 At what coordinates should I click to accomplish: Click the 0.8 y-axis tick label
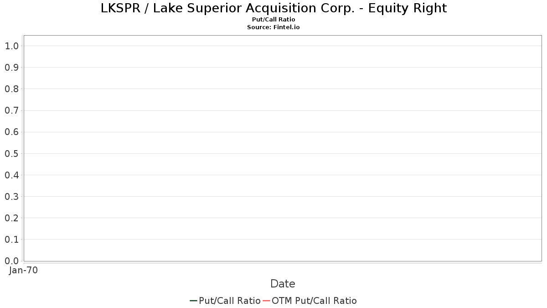pyautogui.click(x=11, y=89)
